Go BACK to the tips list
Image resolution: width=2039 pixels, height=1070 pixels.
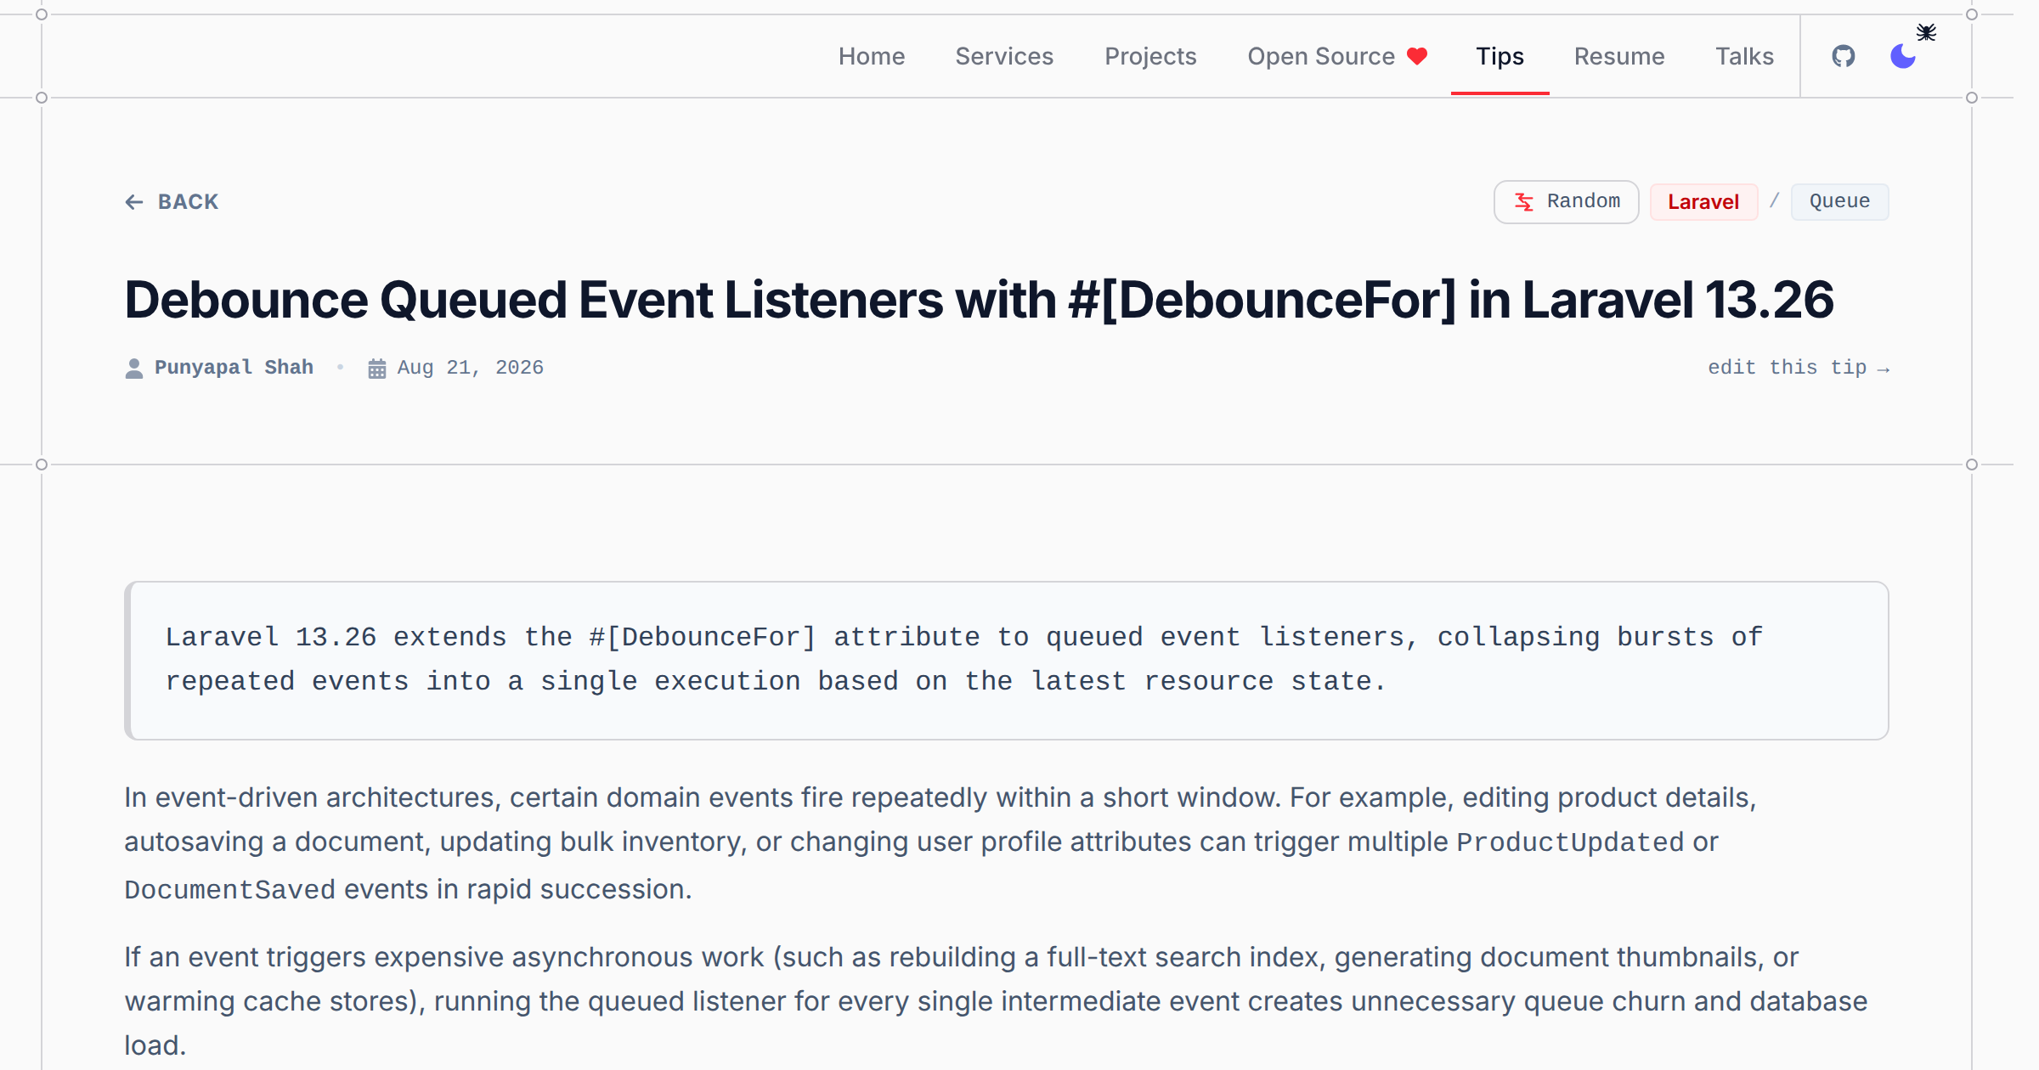point(172,202)
